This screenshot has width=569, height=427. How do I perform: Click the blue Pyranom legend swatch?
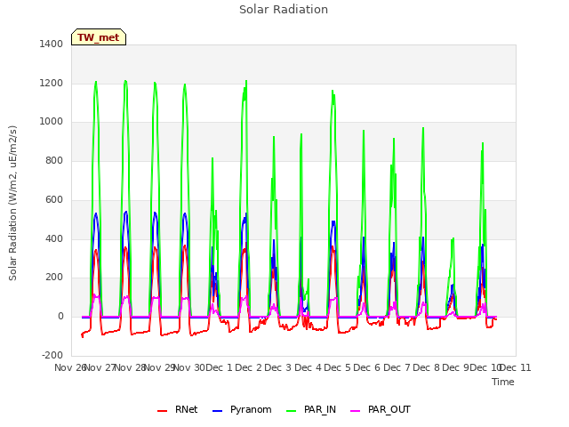click(x=217, y=411)
